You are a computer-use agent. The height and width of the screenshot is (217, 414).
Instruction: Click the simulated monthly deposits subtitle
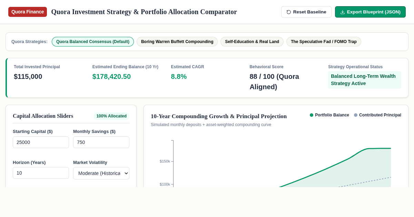(211, 125)
